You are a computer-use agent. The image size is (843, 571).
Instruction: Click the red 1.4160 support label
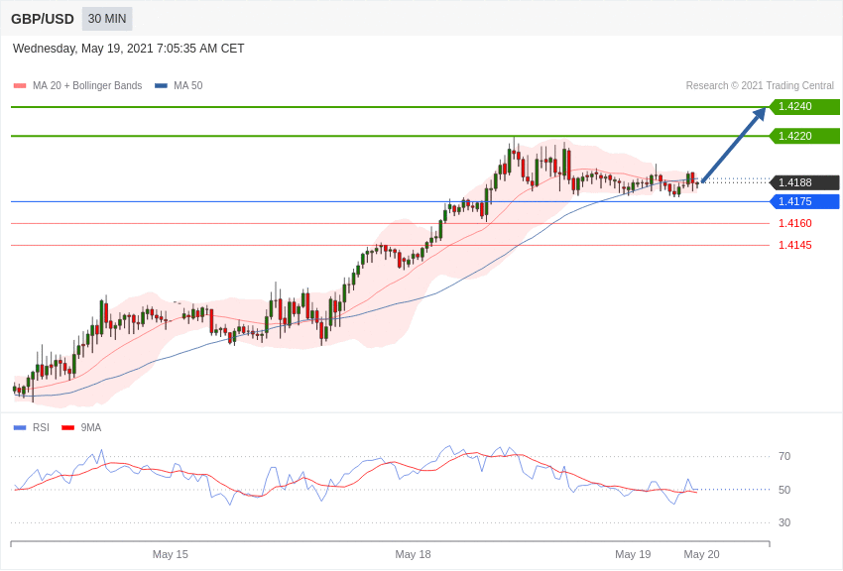point(795,223)
